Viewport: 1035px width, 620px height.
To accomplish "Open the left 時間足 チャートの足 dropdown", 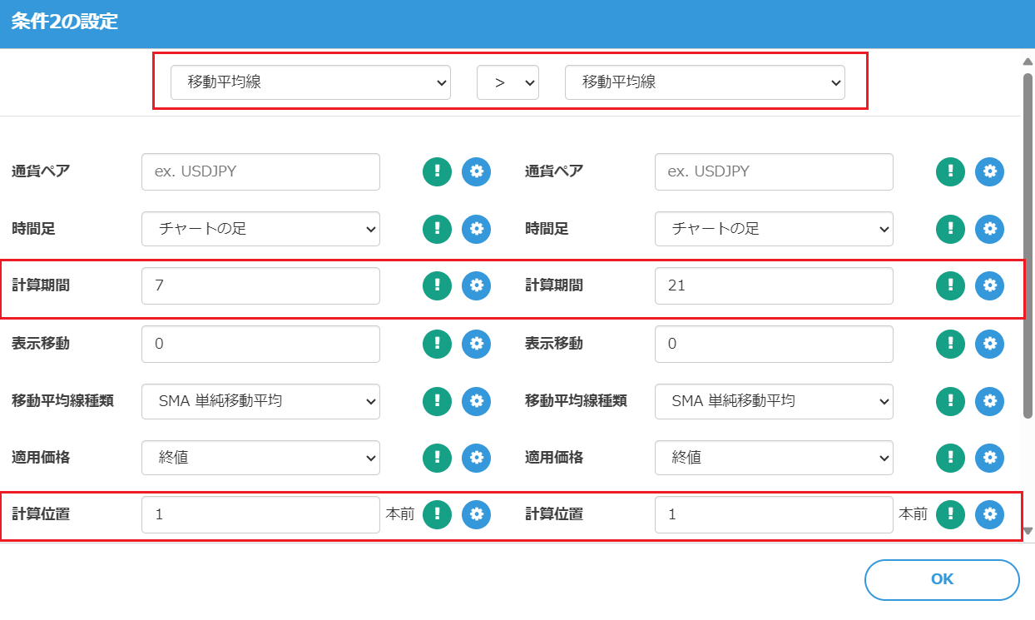I will [x=260, y=229].
